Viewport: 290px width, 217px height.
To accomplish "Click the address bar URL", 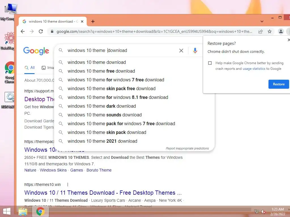I will point(154,31).
